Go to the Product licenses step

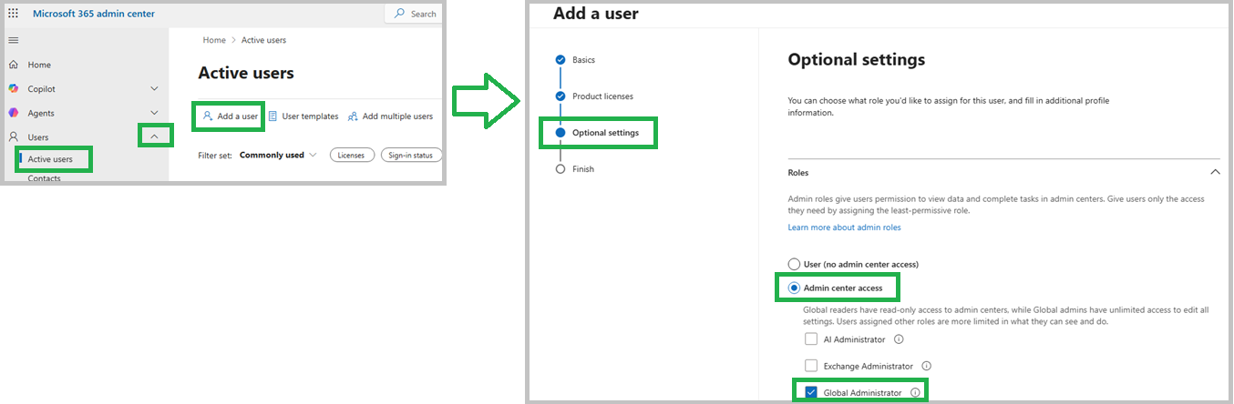[602, 96]
